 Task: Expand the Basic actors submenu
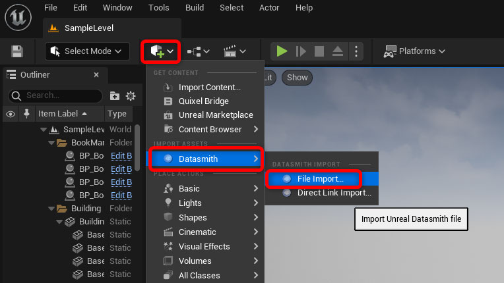point(205,188)
